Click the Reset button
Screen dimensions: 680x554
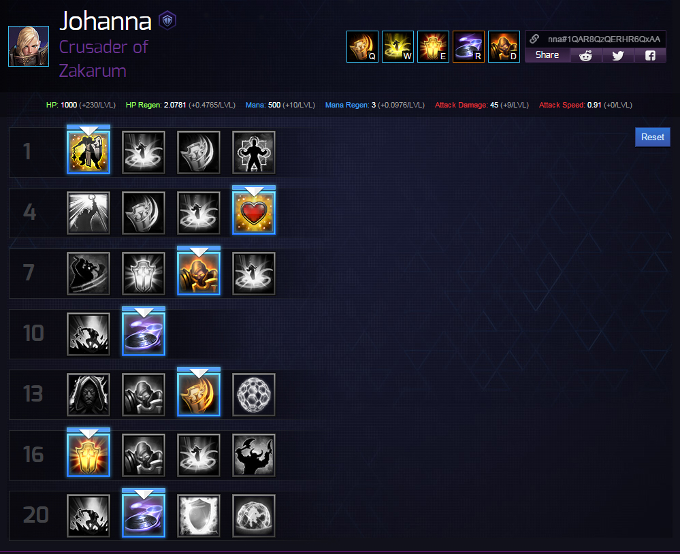pos(653,137)
